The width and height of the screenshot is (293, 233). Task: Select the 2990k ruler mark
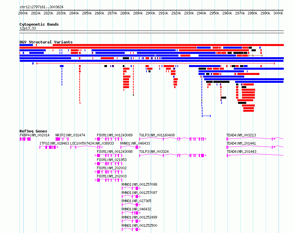pyautogui.click(x=265, y=13)
